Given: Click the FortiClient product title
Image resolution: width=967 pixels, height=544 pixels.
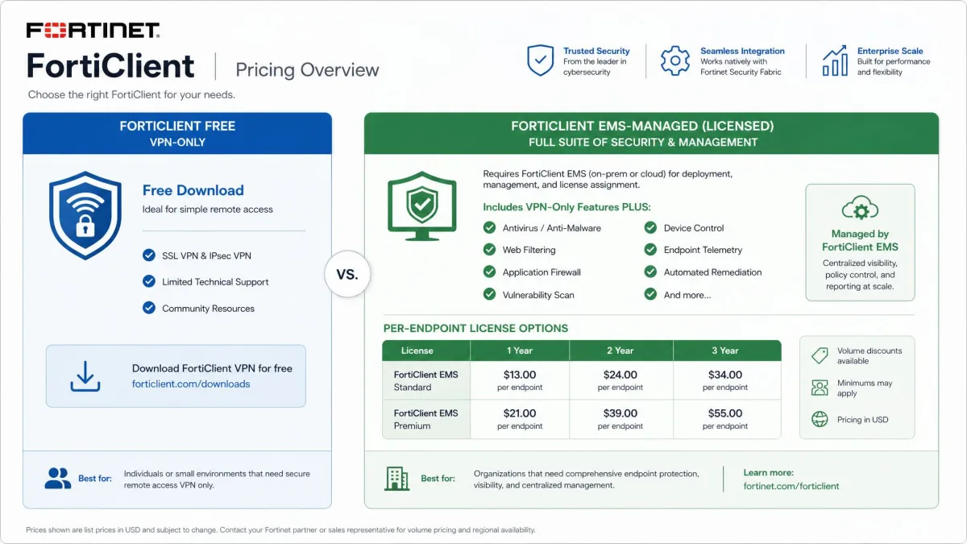Looking at the screenshot, I should [x=110, y=66].
